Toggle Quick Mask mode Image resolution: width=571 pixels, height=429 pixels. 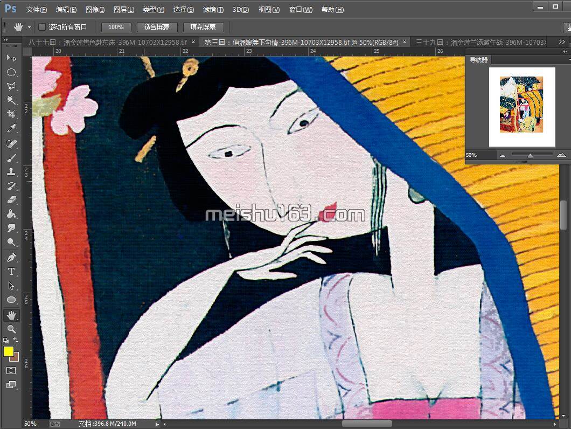pos(11,371)
